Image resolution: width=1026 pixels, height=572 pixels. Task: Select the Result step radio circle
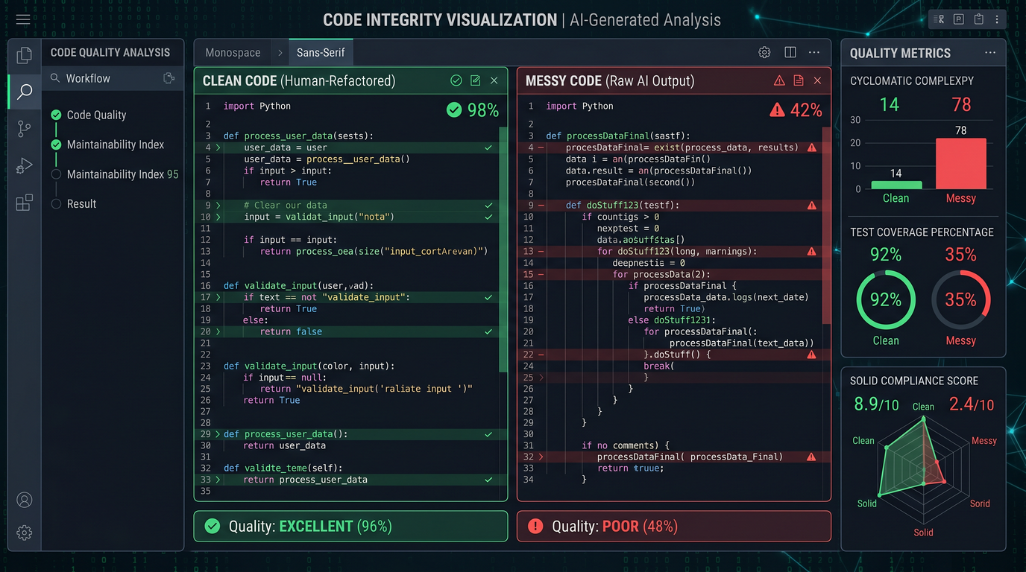point(56,204)
